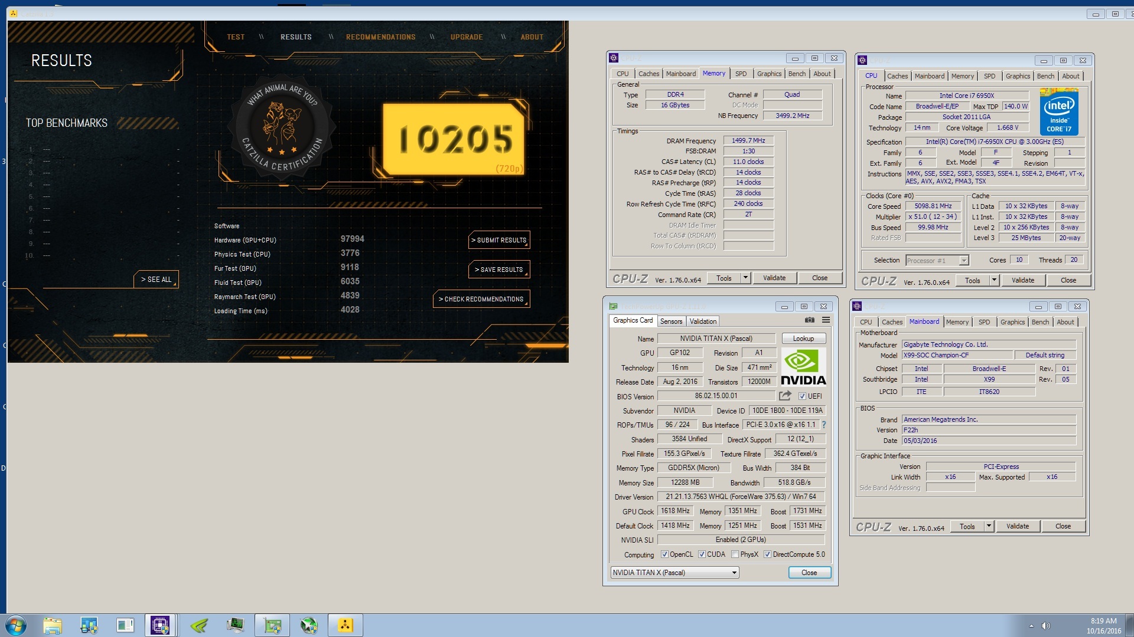Click the NVIDIA green taskbar icon
Viewport: 1134px width, 637px height.
coord(200,625)
